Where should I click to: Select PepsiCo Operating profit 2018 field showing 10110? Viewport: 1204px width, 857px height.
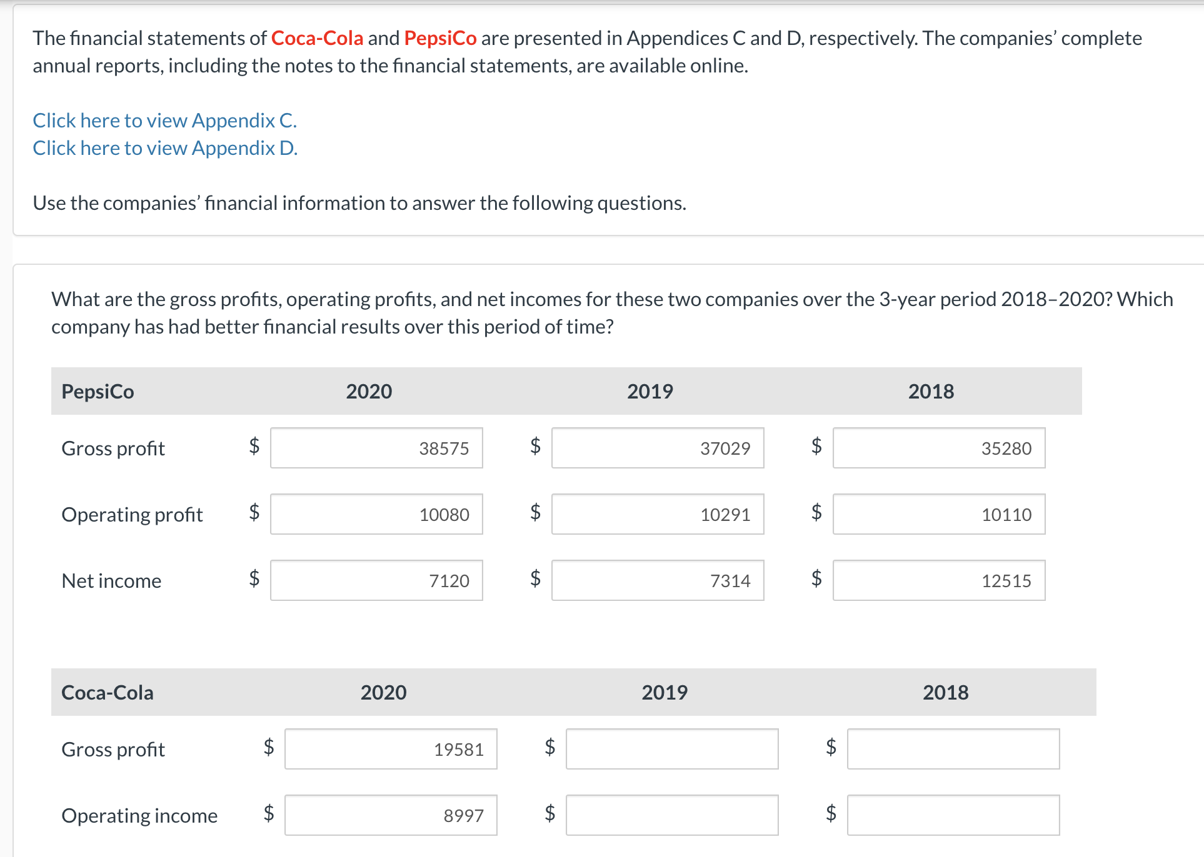tap(938, 514)
